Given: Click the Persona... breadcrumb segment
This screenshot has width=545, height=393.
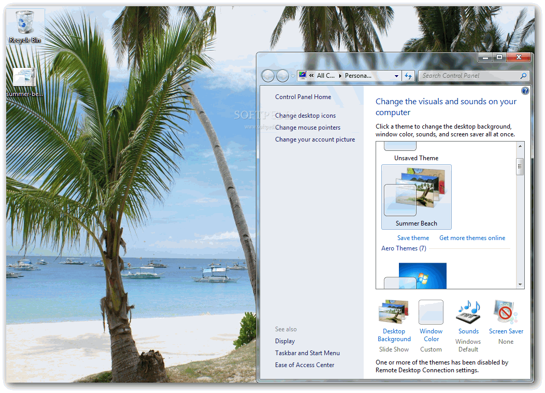Looking at the screenshot, I should click(358, 76).
